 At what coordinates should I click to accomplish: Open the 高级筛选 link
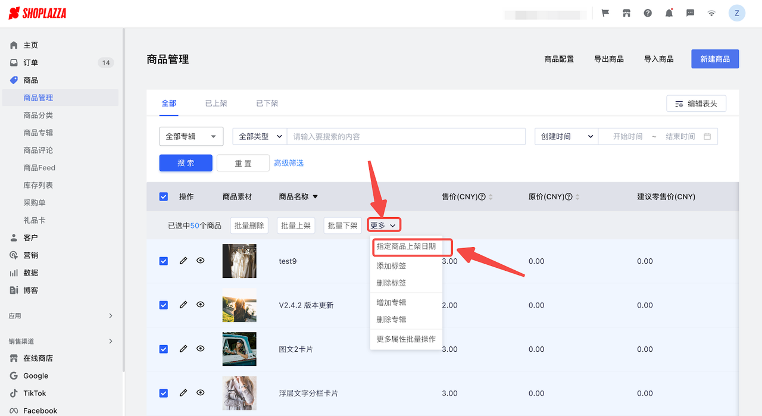point(289,161)
